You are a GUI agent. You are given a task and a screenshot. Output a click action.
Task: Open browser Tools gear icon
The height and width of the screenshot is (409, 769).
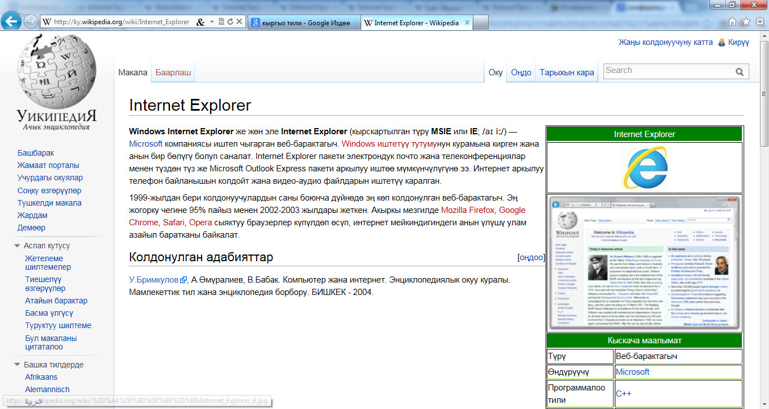759,22
